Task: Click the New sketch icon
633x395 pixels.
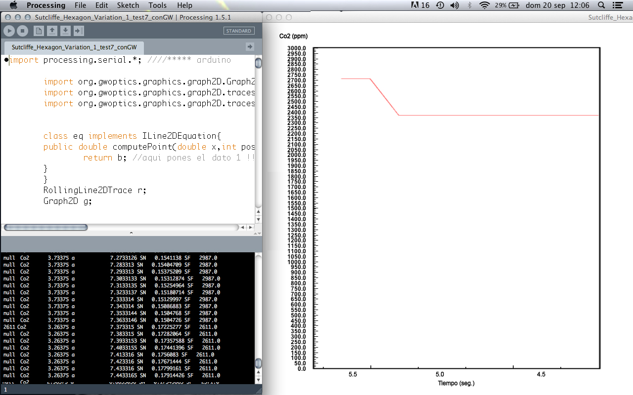Action: pos(39,31)
